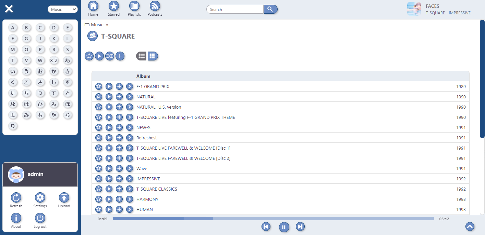Jump to index letter M
Image resolution: width=485 pixels, height=235 pixels.
point(13,50)
